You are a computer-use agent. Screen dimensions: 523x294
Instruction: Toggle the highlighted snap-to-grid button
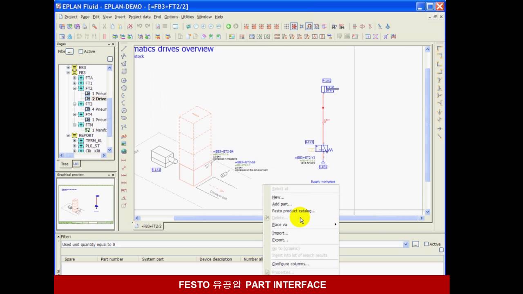[x=294, y=27]
